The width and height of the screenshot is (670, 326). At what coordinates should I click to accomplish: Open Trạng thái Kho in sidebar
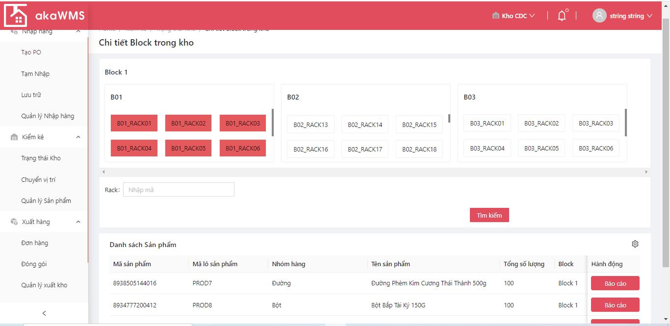click(x=41, y=158)
